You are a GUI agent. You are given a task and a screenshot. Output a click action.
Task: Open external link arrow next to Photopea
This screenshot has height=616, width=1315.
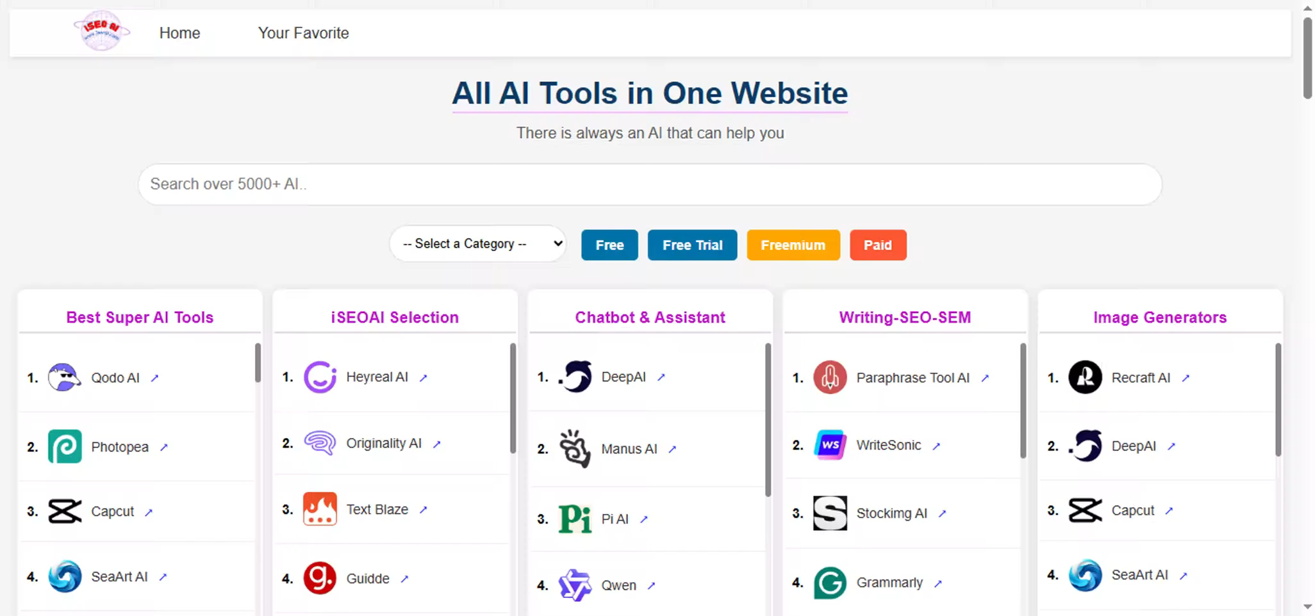163,448
